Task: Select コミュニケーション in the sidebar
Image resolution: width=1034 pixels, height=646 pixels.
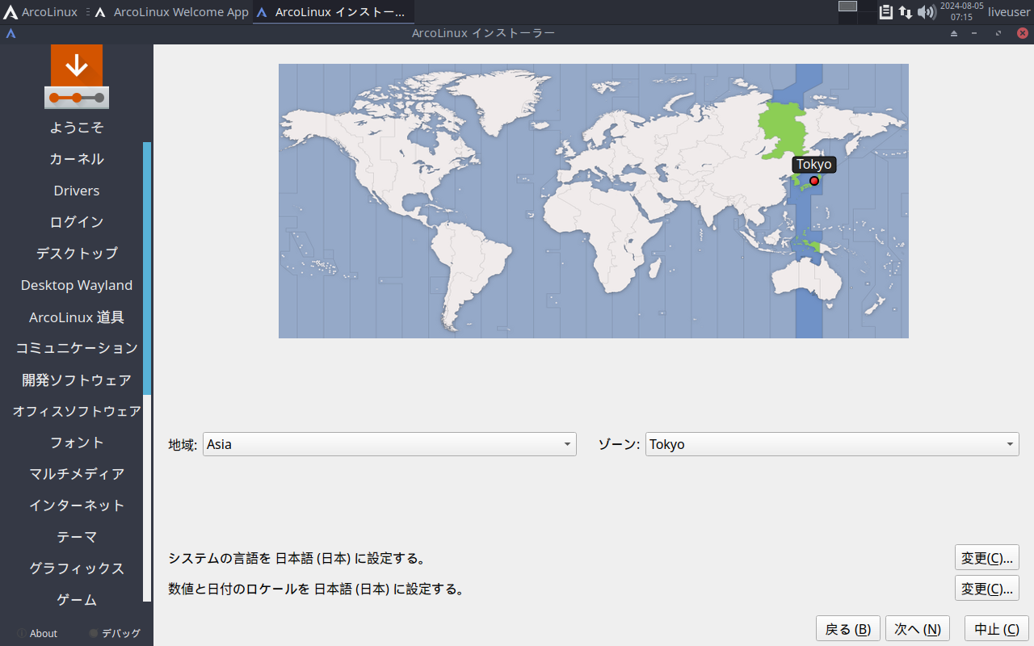Action: pos(77,348)
